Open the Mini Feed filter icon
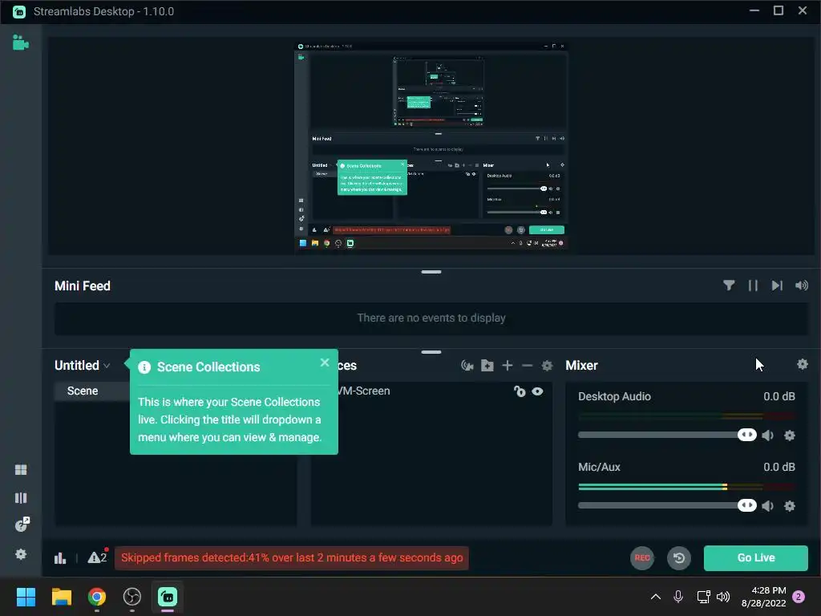The height and width of the screenshot is (616, 821). (729, 286)
